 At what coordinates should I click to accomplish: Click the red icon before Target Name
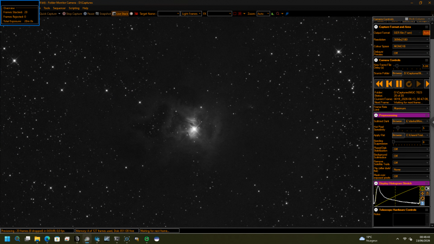click(x=136, y=14)
